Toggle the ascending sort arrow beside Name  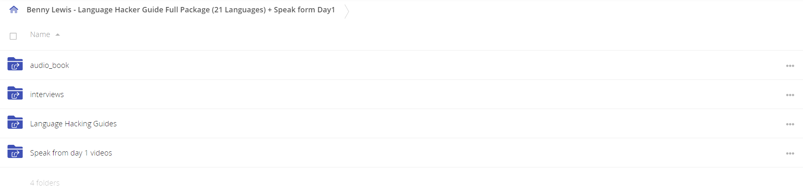point(58,35)
